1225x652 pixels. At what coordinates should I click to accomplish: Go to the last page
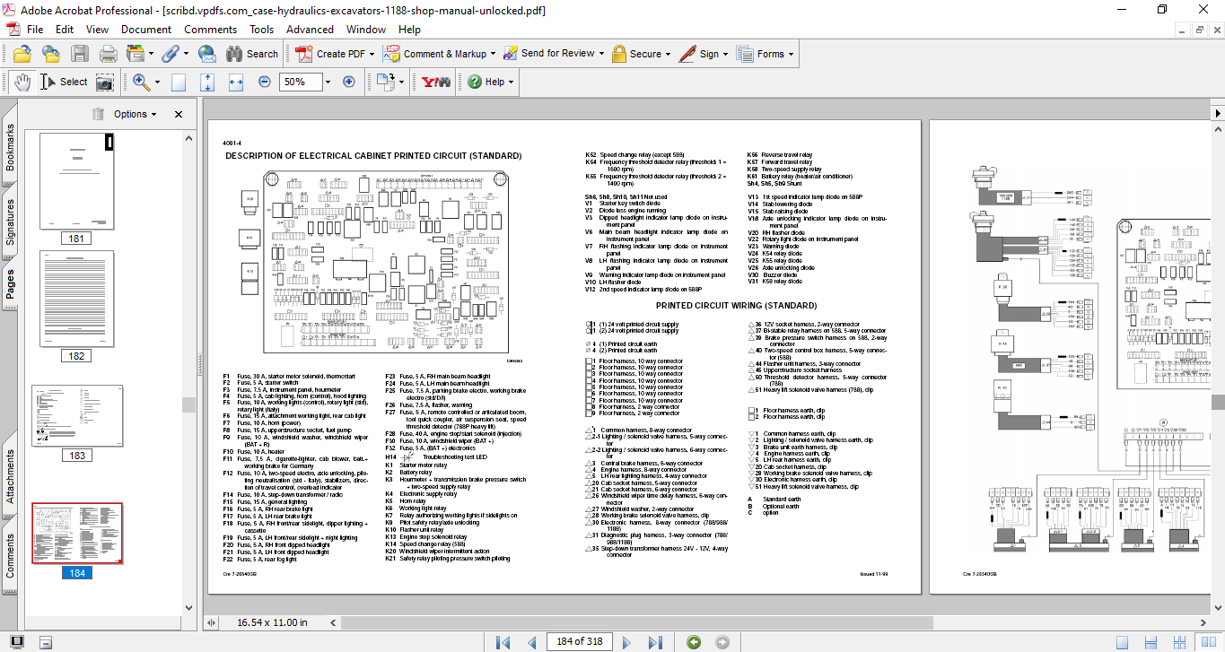[656, 642]
